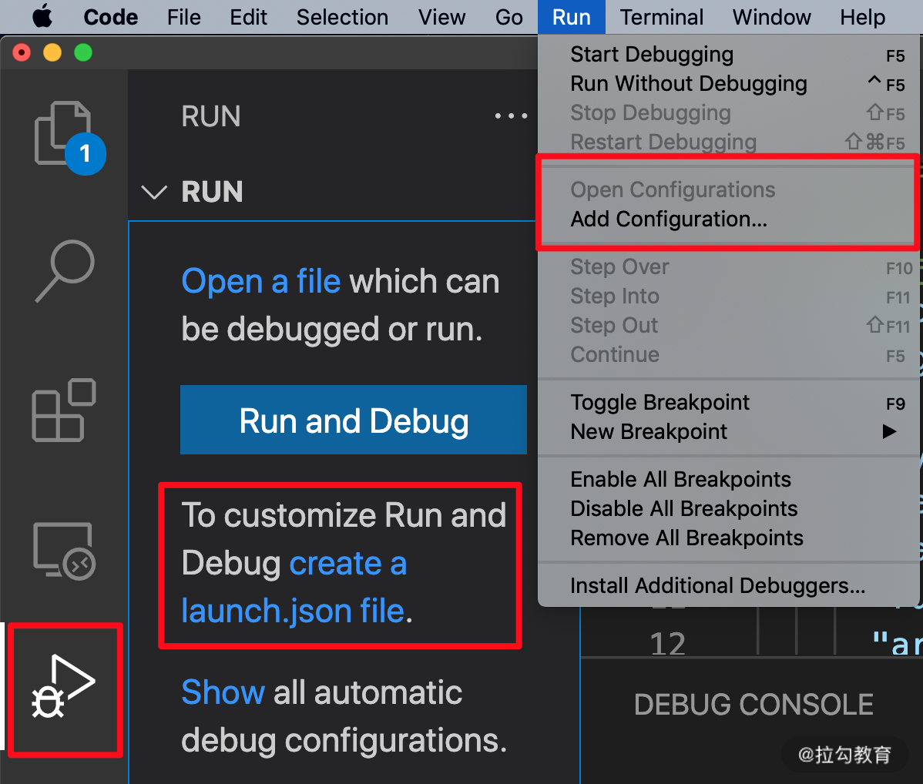Close the open Run menu

[571, 17]
